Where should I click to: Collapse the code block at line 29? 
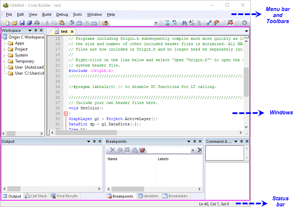[66, 114]
